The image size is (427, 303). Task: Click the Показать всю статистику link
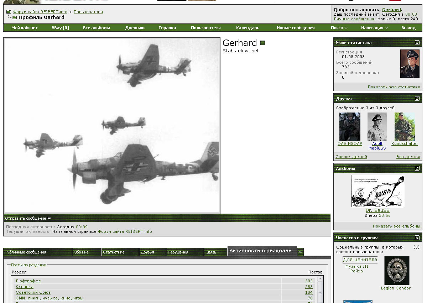[394, 87]
